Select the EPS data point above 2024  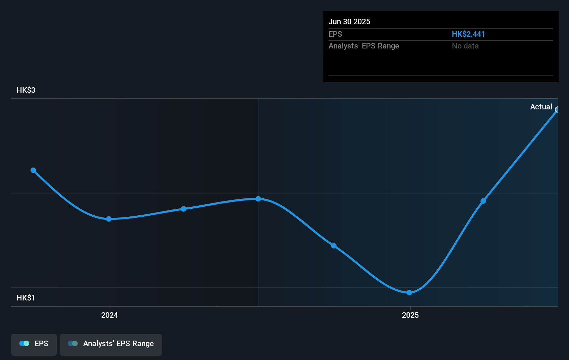click(x=109, y=219)
